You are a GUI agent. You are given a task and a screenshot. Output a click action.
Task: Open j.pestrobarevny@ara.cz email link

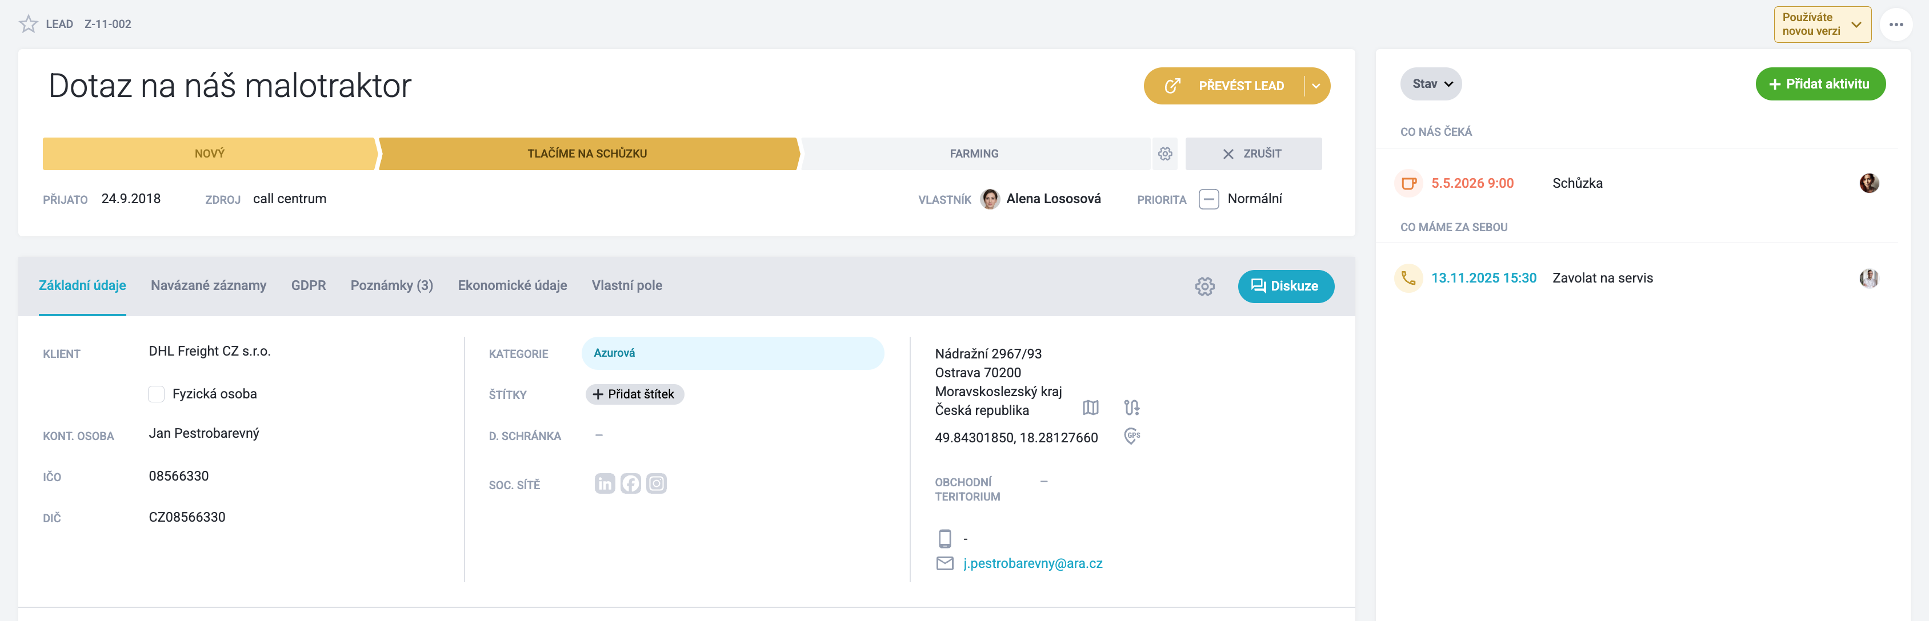coord(1032,563)
